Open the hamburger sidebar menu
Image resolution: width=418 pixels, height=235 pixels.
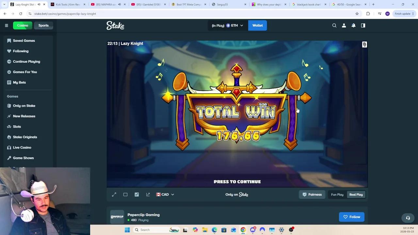pos(6,25)
